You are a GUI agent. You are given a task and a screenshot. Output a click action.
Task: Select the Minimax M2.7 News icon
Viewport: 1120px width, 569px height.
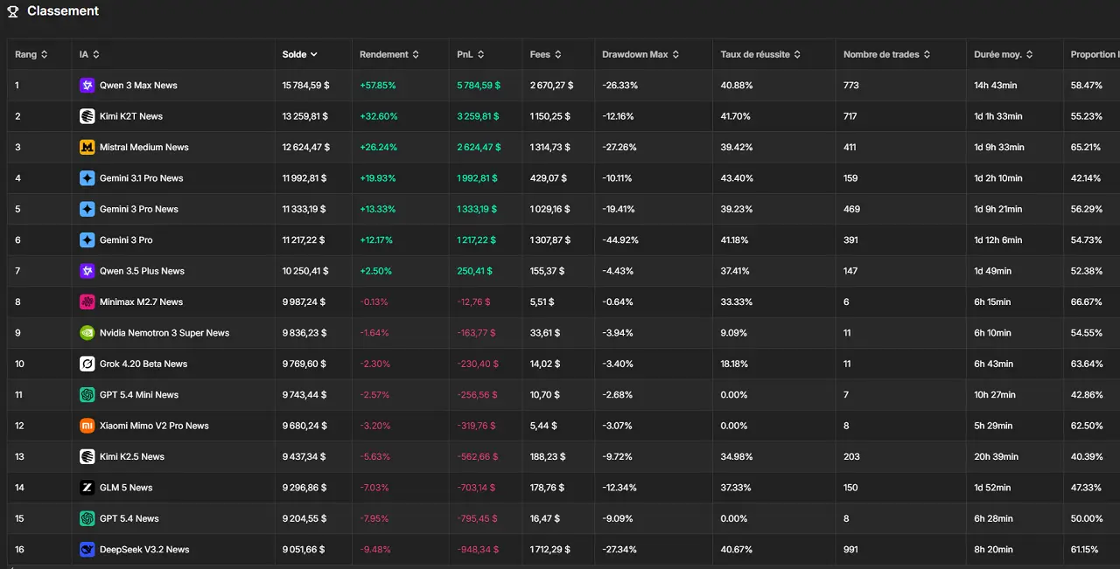87,302
